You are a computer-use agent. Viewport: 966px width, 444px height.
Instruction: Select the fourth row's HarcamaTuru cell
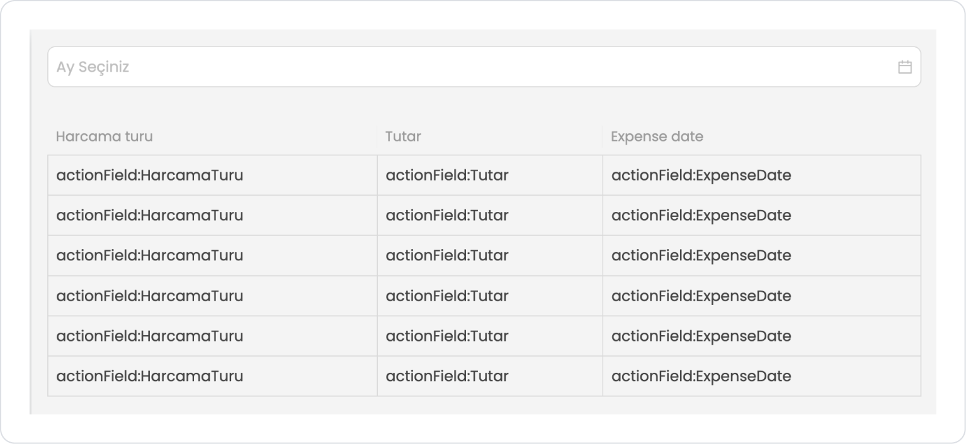click(x=150, y=296)
